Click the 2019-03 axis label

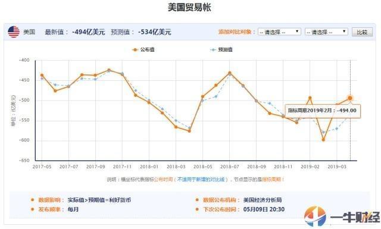click(337, 167)
